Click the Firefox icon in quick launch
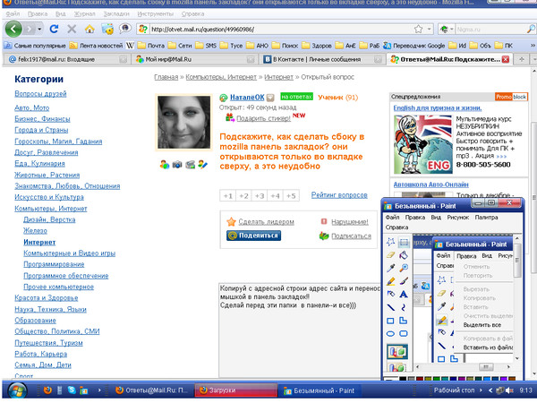The height and width of the screenshot is (403, 537). tap(47, 390)
